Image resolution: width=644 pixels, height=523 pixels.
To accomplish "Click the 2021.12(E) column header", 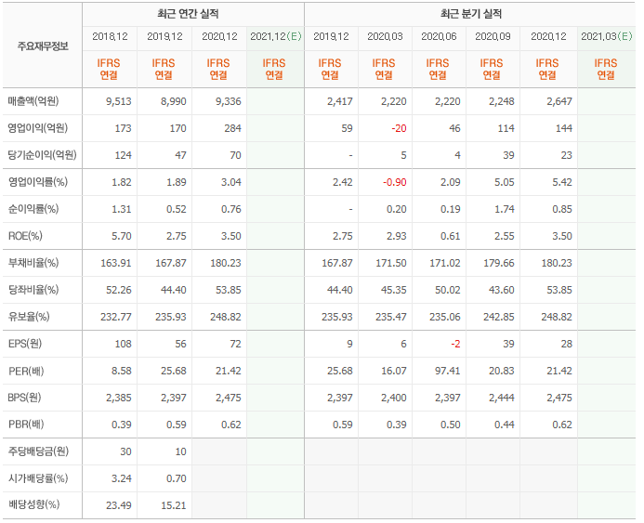I will (x=276, y=36).
